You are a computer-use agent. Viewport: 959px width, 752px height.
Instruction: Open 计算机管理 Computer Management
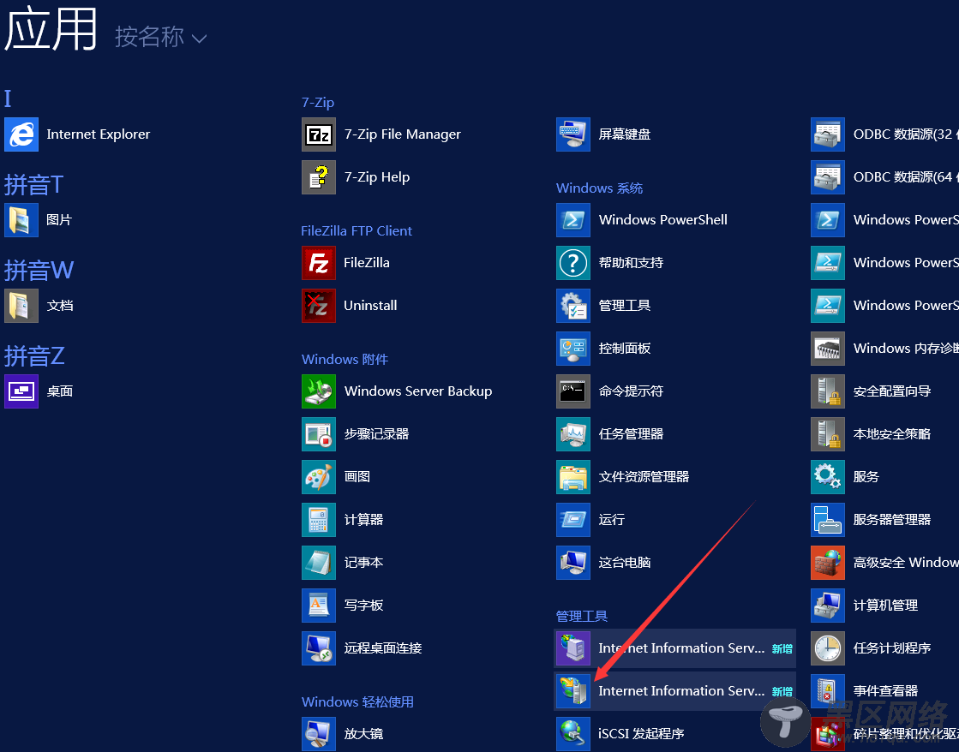[x=865, y=606]
